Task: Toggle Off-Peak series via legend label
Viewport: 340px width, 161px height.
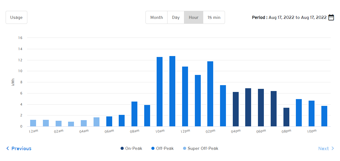Action: coord(165,149)
